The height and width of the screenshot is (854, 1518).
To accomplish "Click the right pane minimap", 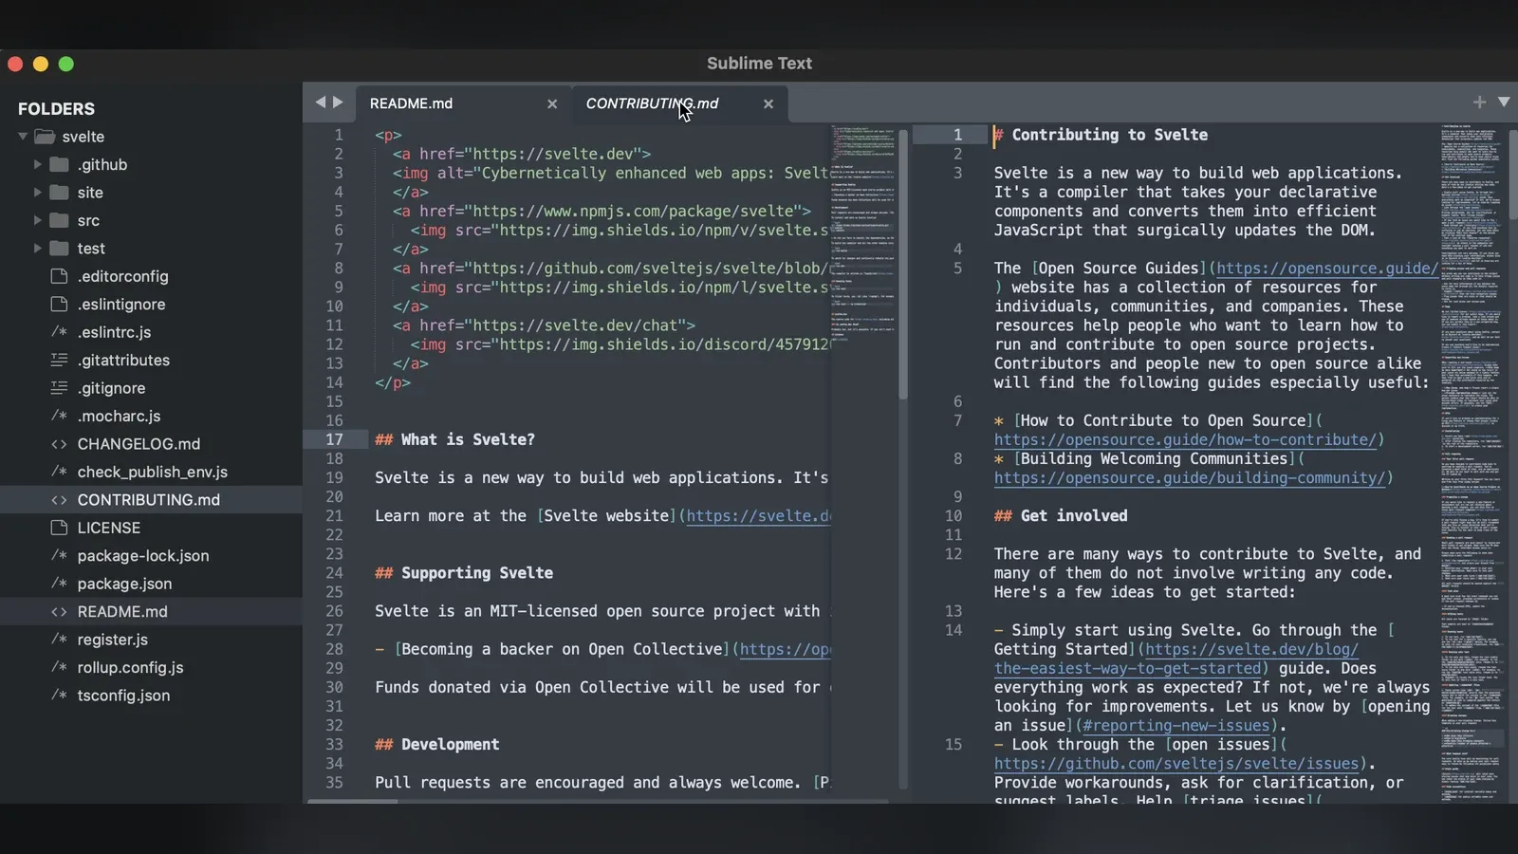I will 1472,463.
